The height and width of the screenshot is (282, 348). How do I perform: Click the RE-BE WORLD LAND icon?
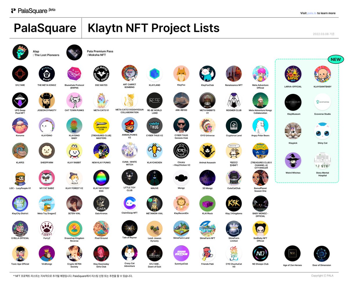[155, 101]
